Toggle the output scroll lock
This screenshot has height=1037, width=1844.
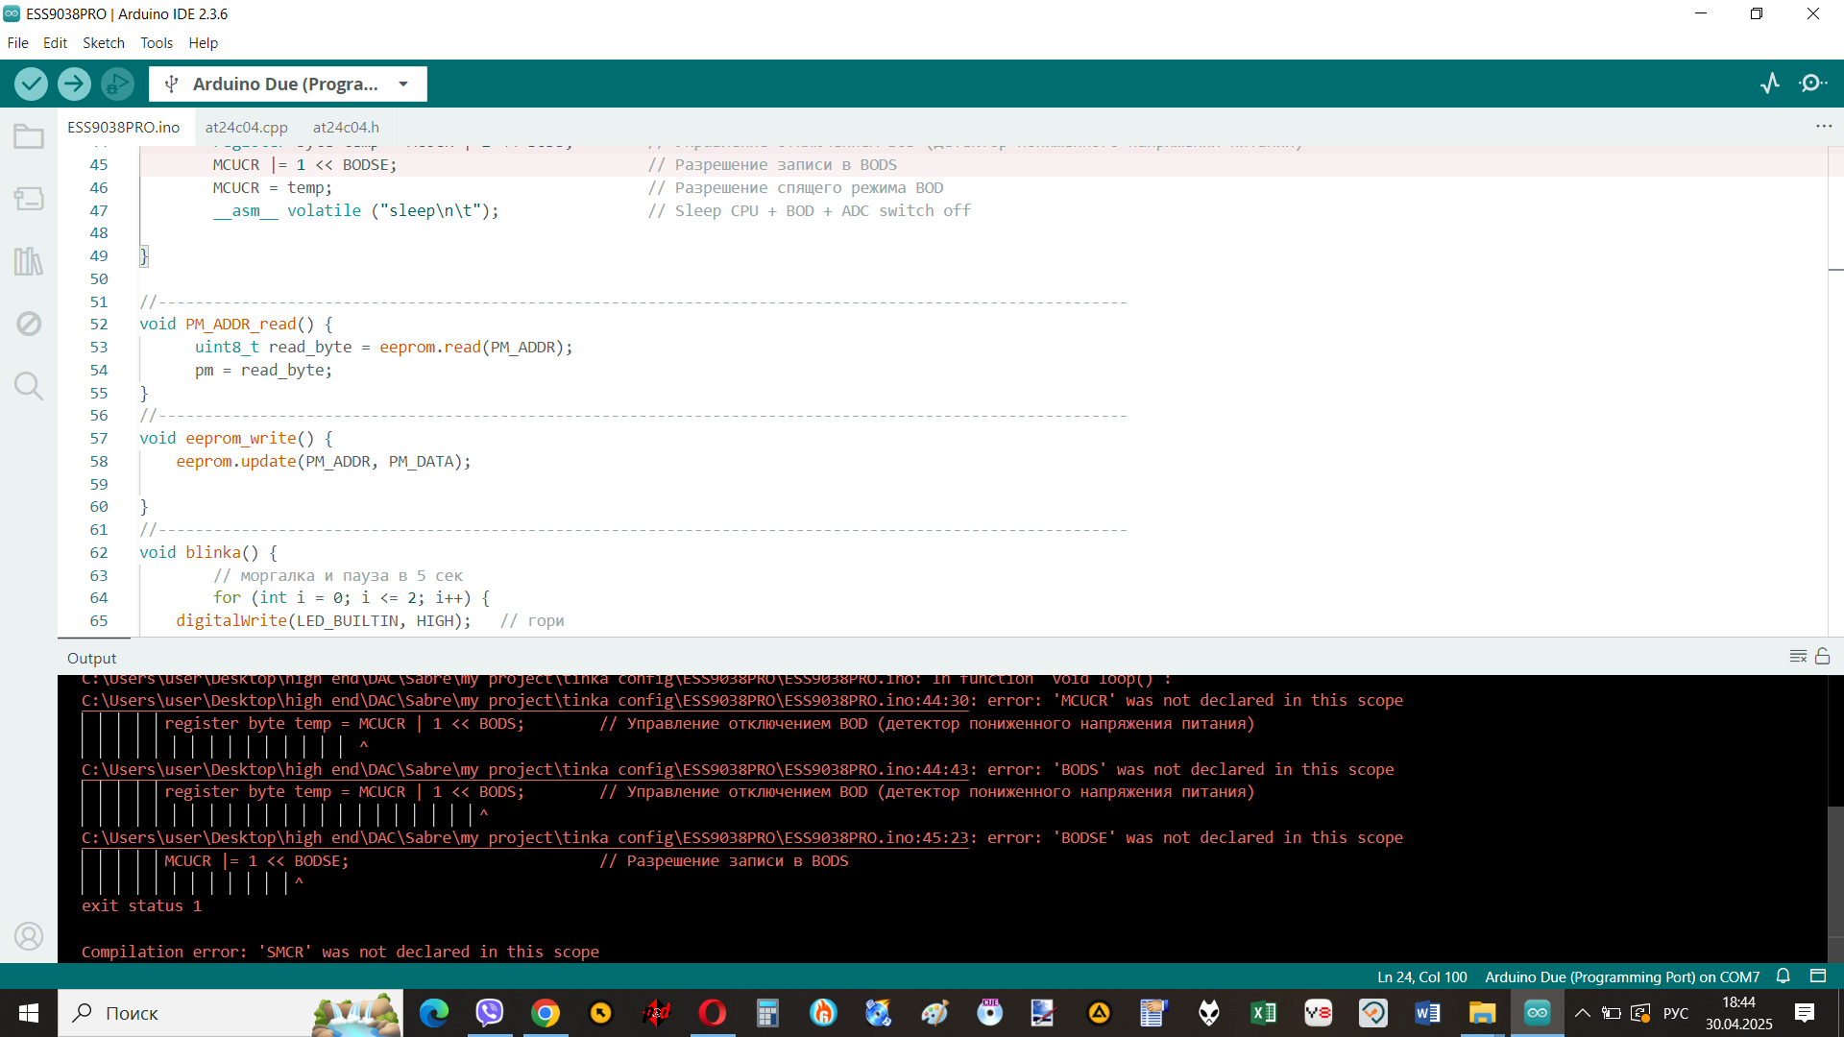point(1823,657)
